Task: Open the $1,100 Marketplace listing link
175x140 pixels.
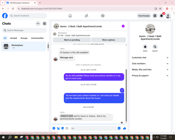Action: coord(74,35)
